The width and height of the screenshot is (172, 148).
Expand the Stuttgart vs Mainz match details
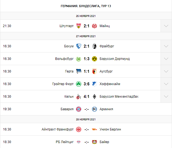click(166, 26)
